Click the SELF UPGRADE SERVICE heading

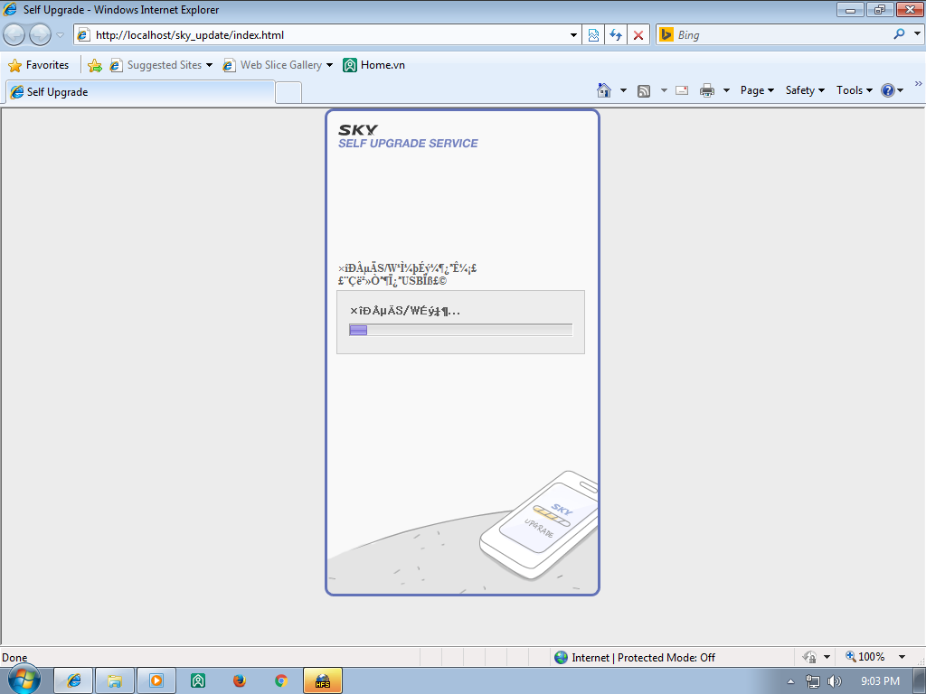[408, 144]
